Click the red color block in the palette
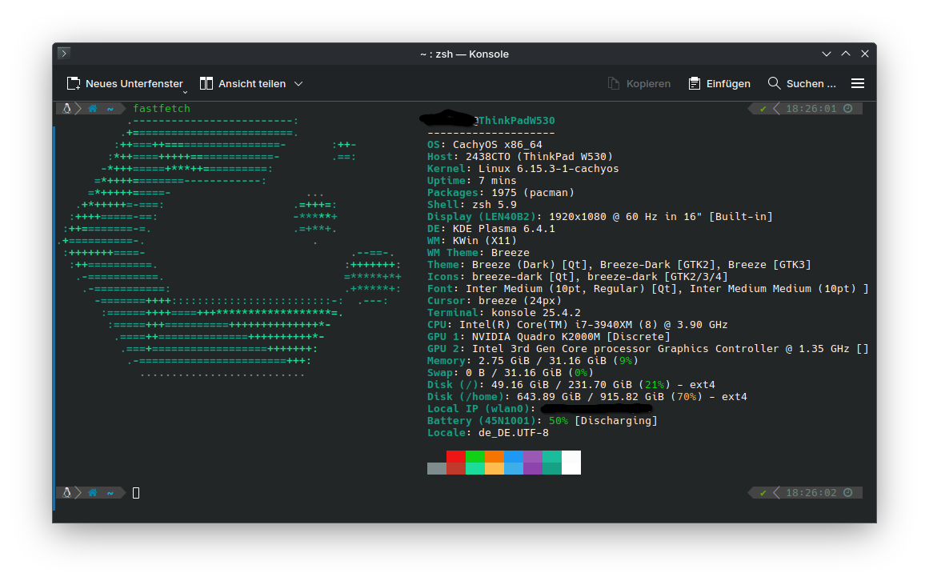929x585 pixels. tap(455, 456)
